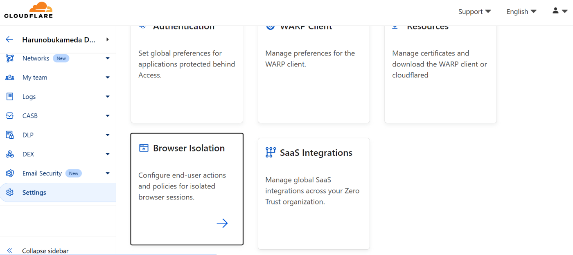The width and height of the screenshot is (573, 255).
Task: Select the Networks icon in the sidebar
Action: click(9, 58)
